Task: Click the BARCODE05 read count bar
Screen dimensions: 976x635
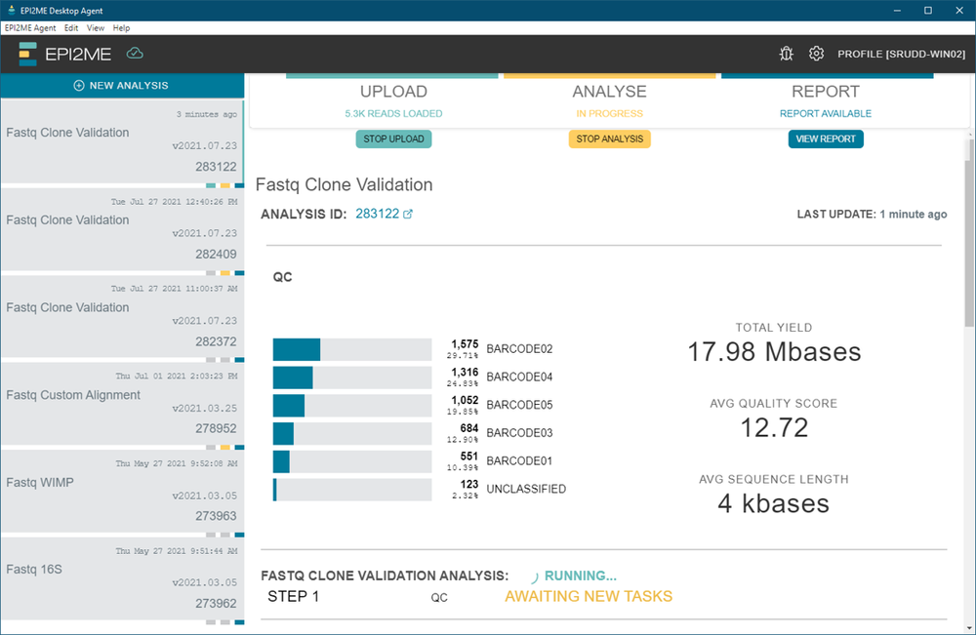Action: tap(351, 406)
